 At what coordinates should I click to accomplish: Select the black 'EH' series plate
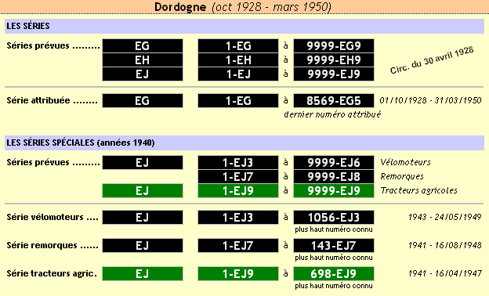[x=143, y=60]
